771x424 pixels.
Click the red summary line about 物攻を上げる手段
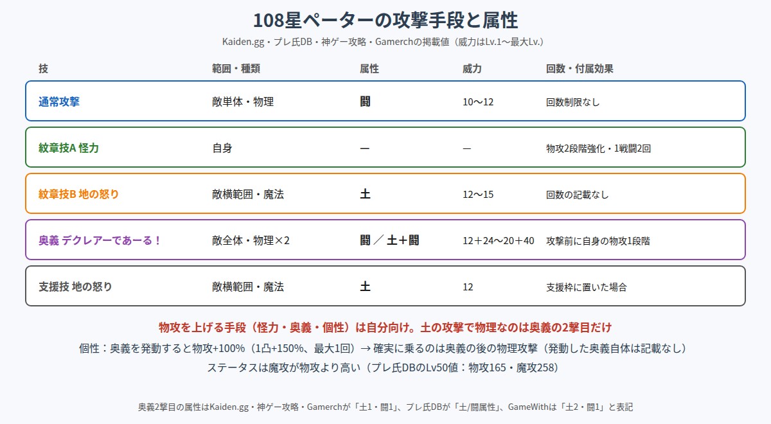(385, 326)
